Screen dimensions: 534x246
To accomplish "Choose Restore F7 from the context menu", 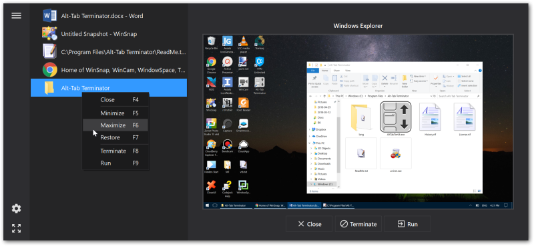I will (115, 137).
